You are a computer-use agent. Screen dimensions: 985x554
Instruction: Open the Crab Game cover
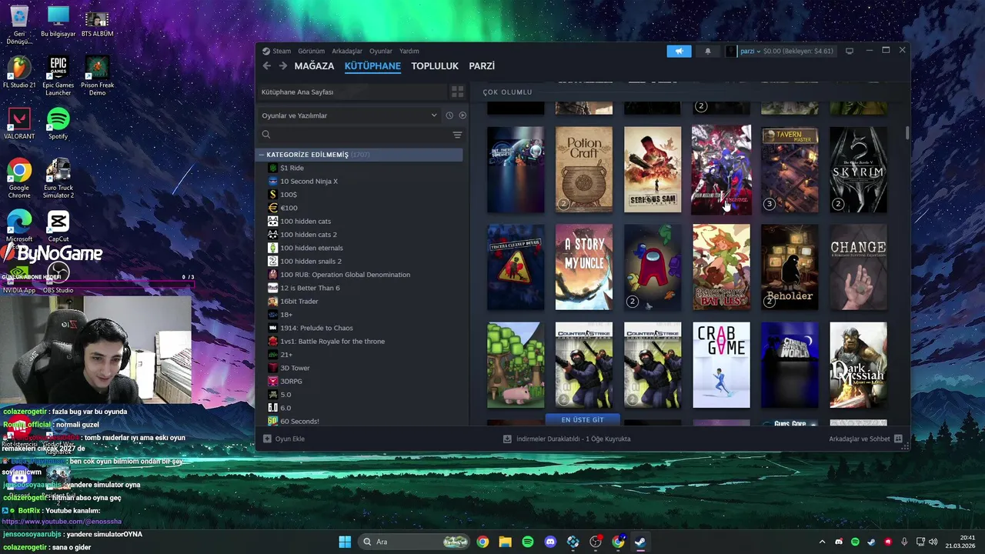click(x=721, y=365)
